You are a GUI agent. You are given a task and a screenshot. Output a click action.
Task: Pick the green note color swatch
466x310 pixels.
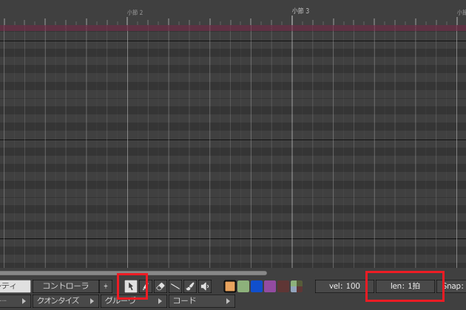tap(243, 286)
